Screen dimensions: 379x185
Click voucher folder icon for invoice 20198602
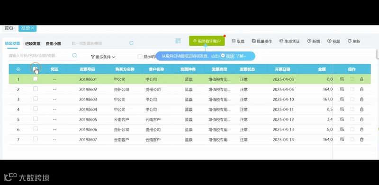click(352, 89)
